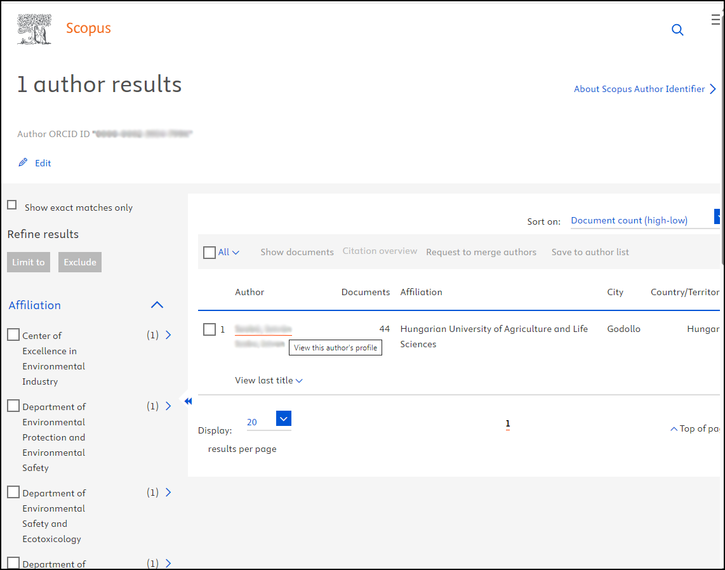This screenshot has width=725, height=570.
Task: Click the Affiliation filter heading
Action: click(x=35, y=305)
